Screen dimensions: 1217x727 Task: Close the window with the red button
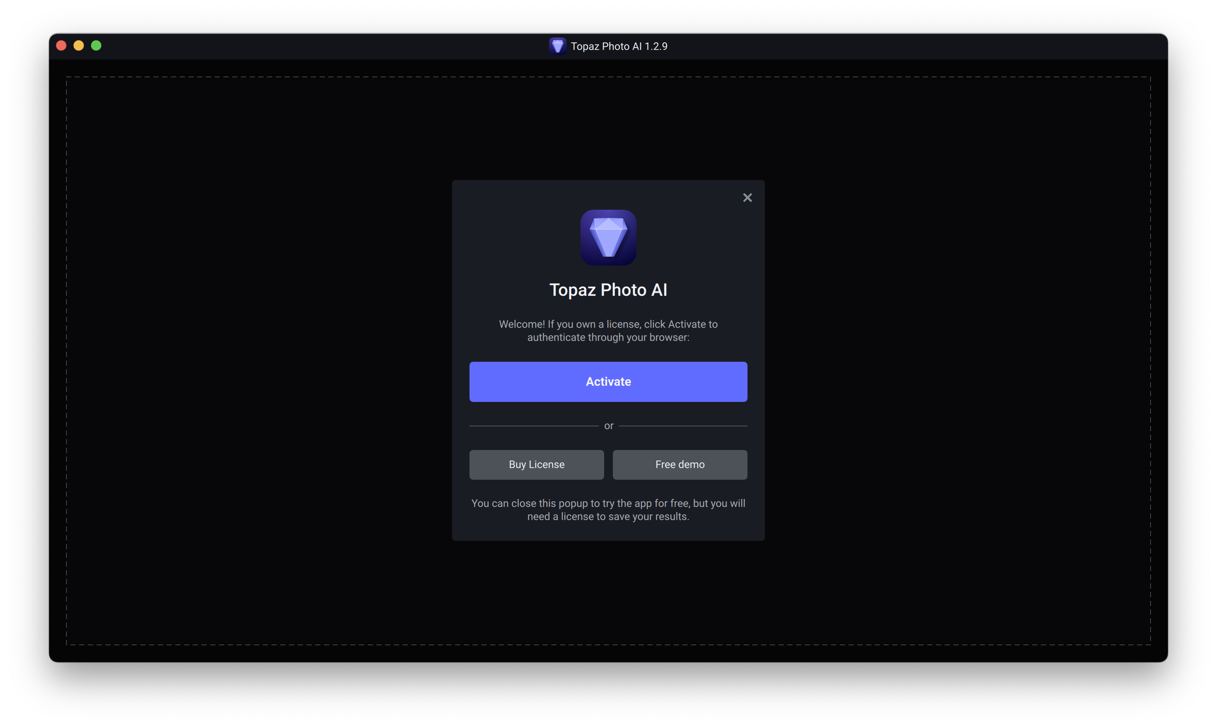pos(61,45)
